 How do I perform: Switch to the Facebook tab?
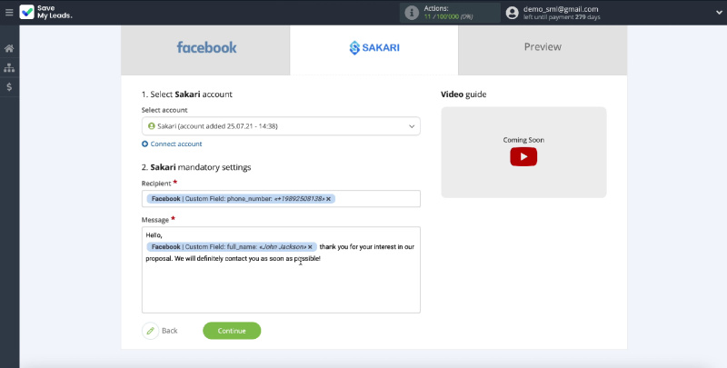[205, 47]
